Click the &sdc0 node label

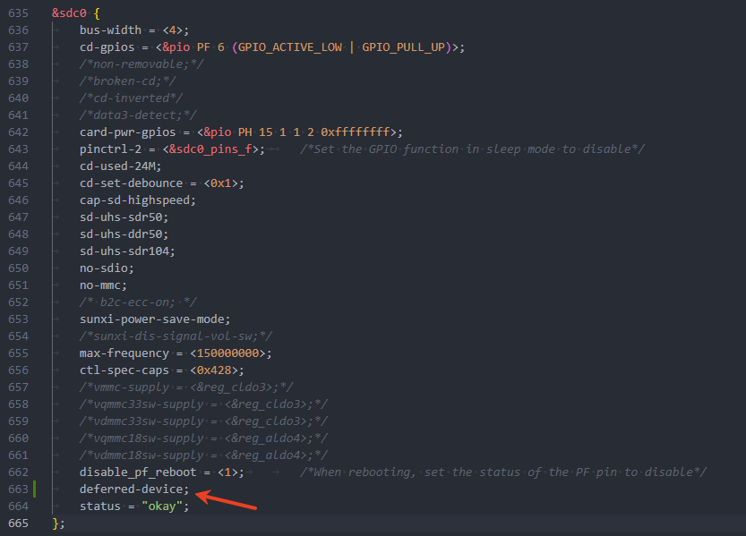point(69,13)
